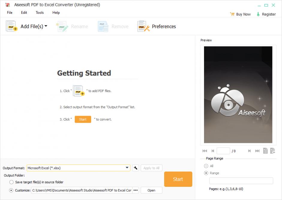The width and height of the screenshot is (282, 200).
Task: Click the preview page number field
Action: pyautogui.click(x=223, y=151)
